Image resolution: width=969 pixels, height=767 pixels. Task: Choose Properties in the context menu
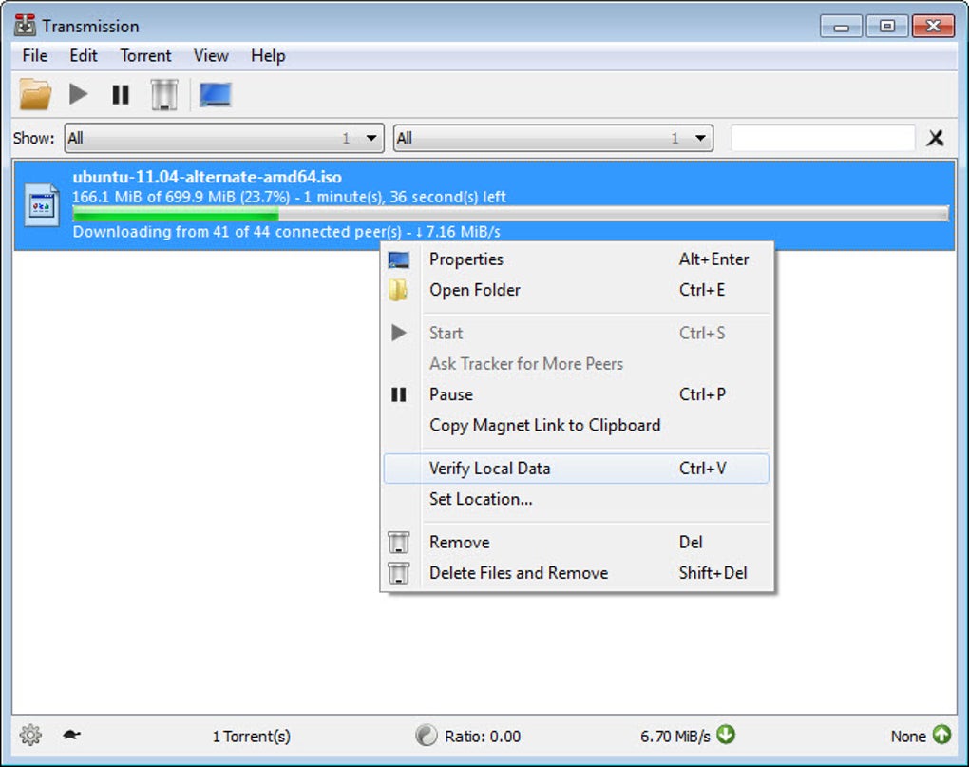coord(576,259)
